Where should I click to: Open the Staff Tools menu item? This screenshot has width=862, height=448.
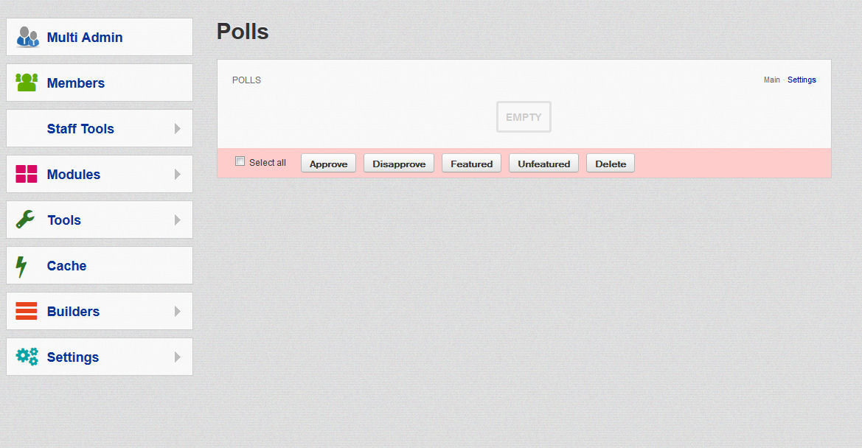coord(80,129)
